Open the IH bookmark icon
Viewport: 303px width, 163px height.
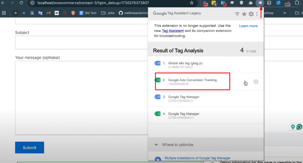[57, 13]
